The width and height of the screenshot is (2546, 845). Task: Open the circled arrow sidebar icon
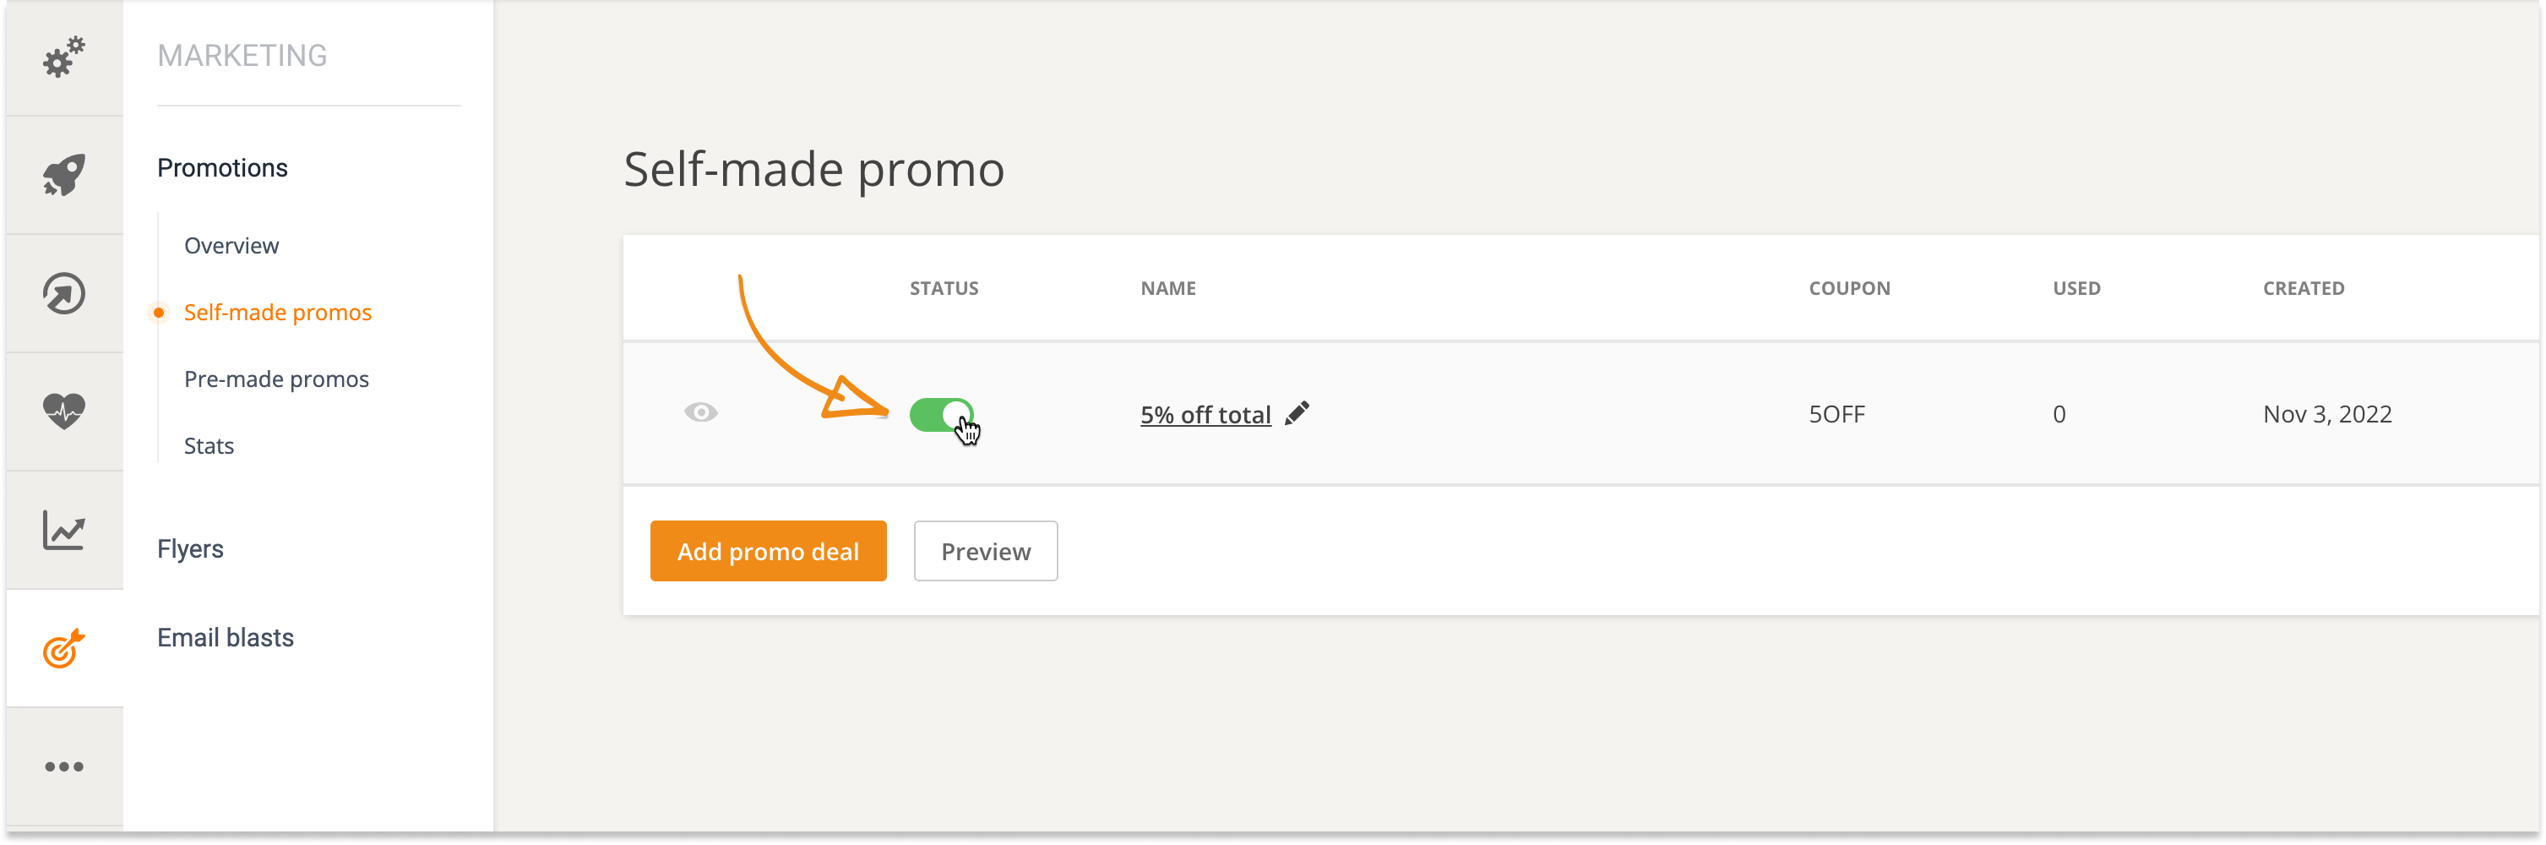point(64,293)
